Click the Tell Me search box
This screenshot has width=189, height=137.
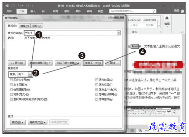click(x=133, y=11)
